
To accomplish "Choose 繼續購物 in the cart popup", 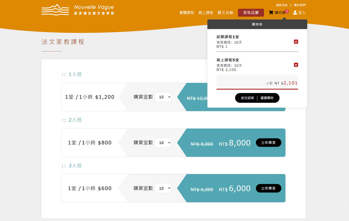I will [x=267, y=98].
